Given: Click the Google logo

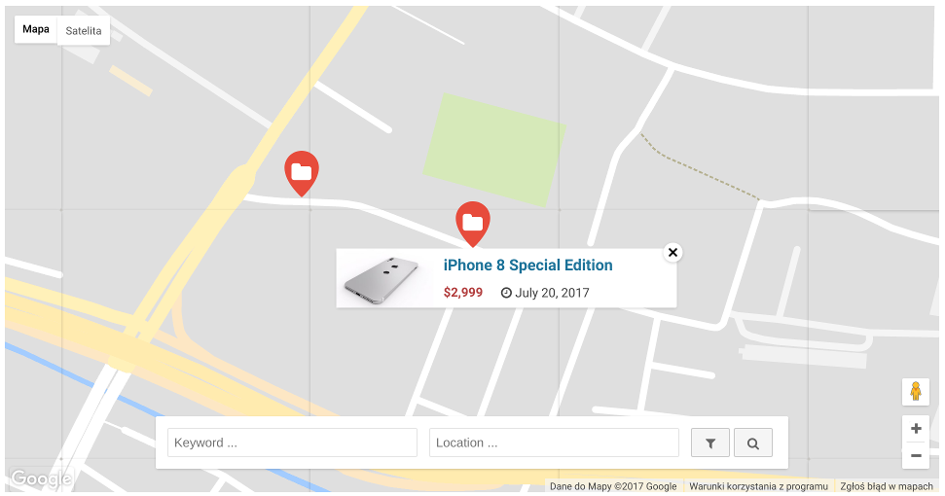Looking at the screenshot, I should [x=41, y=479].
